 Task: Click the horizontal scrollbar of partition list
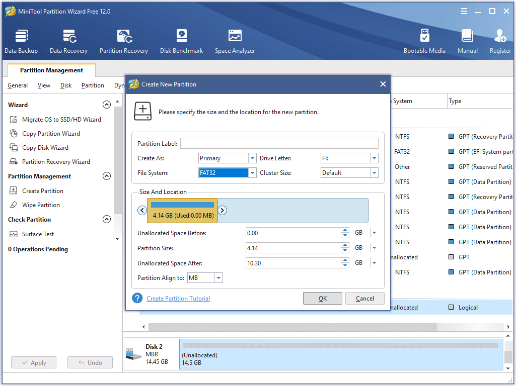click(292, 327)
